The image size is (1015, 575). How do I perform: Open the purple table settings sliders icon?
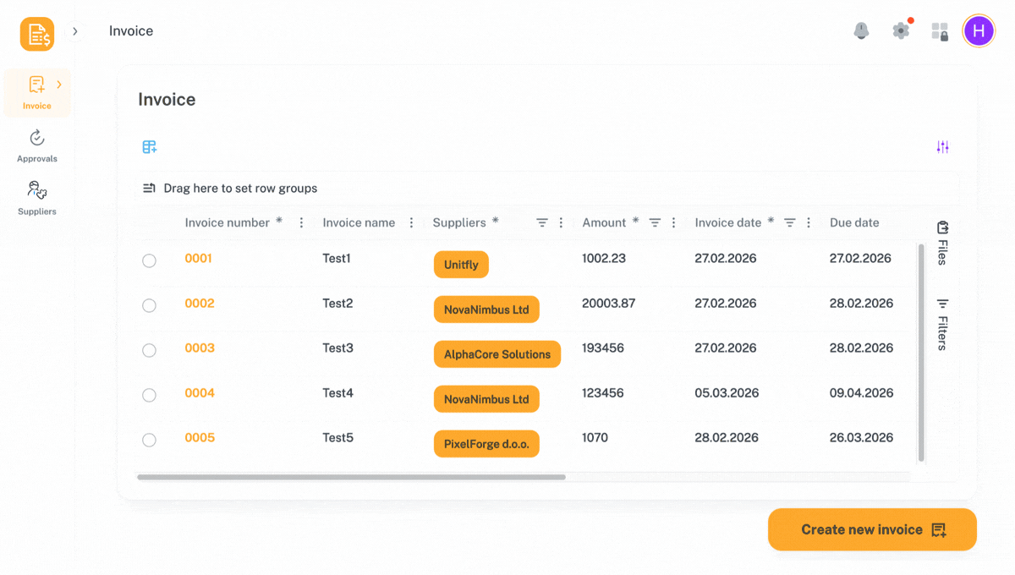point(942,147)
